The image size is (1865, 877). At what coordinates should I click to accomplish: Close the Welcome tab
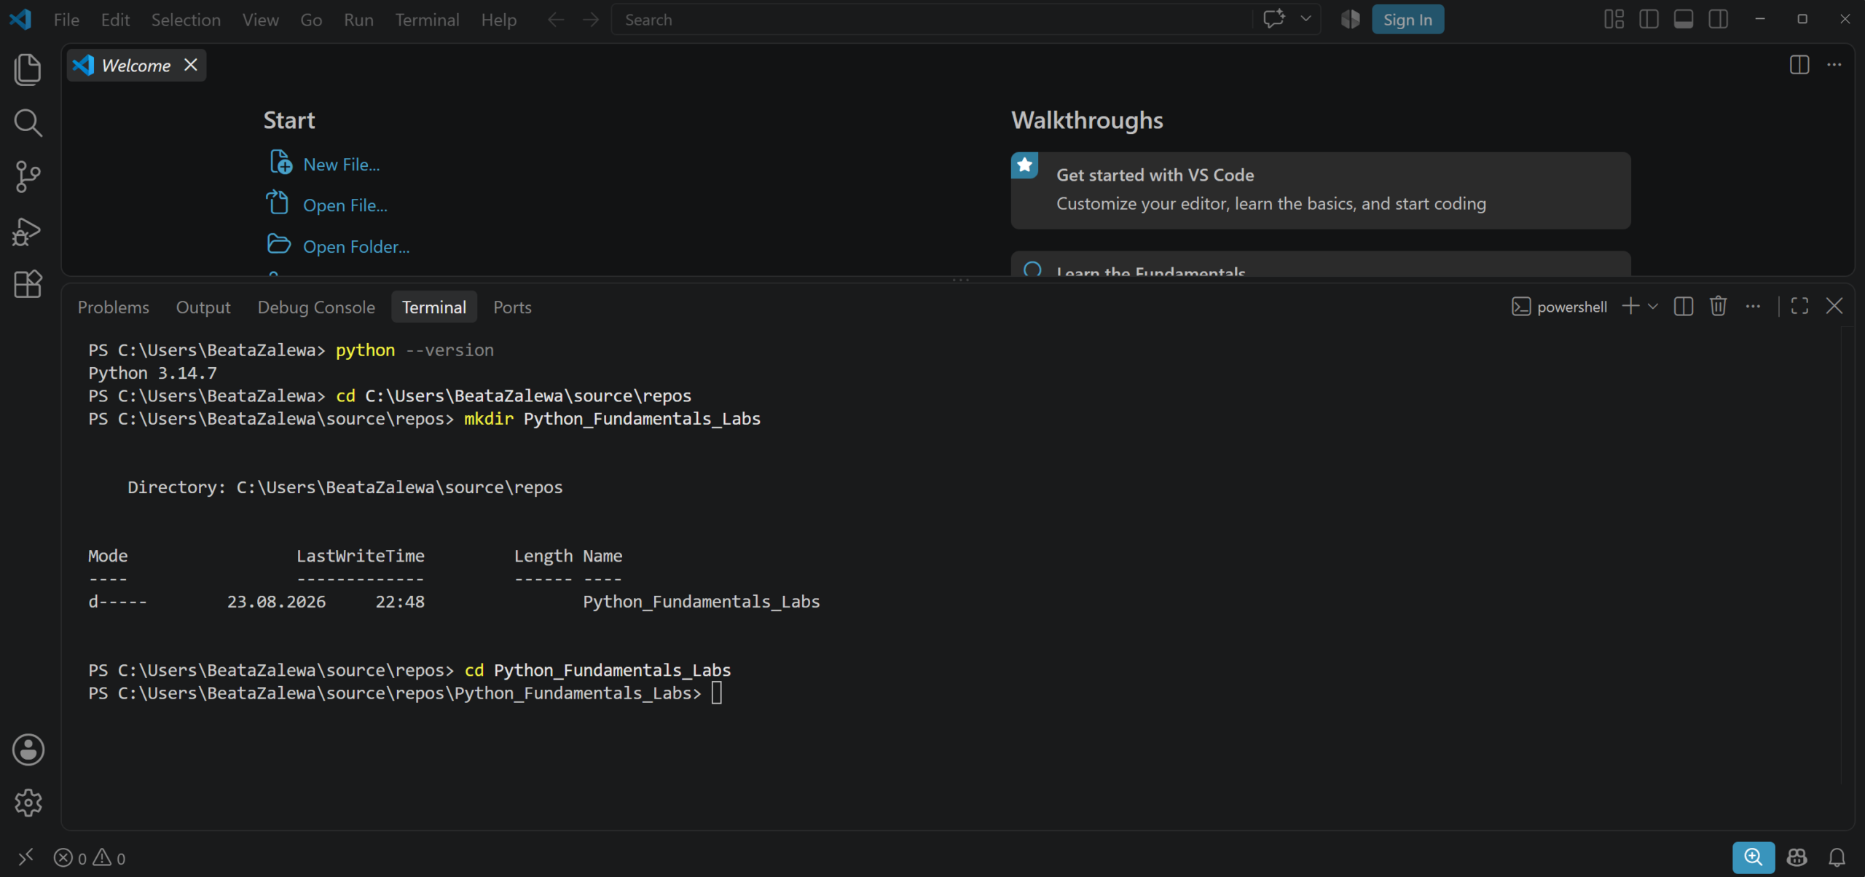[191, 65]
